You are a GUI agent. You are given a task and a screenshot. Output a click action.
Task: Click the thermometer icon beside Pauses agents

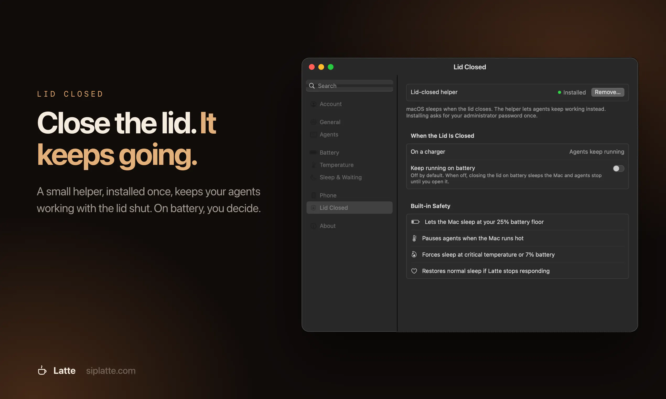pyautogui.click(x=414, y=238)
